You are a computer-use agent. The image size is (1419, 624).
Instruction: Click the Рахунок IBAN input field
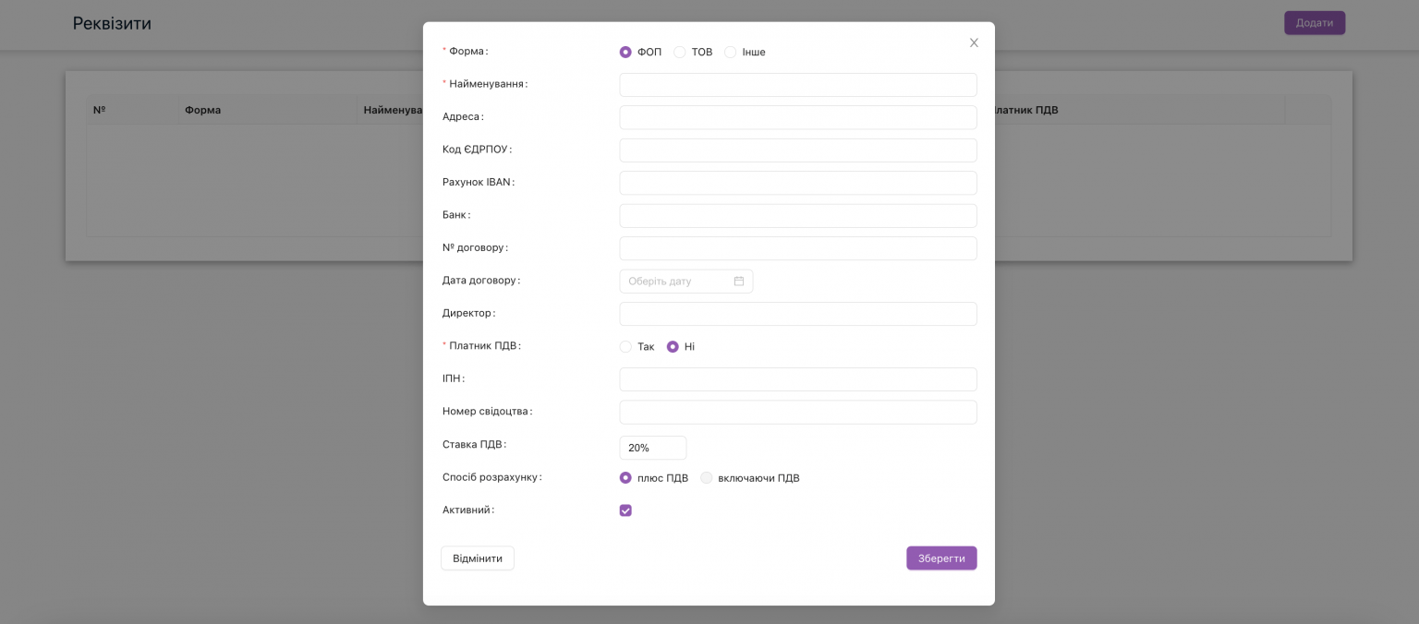click(798, 183)
